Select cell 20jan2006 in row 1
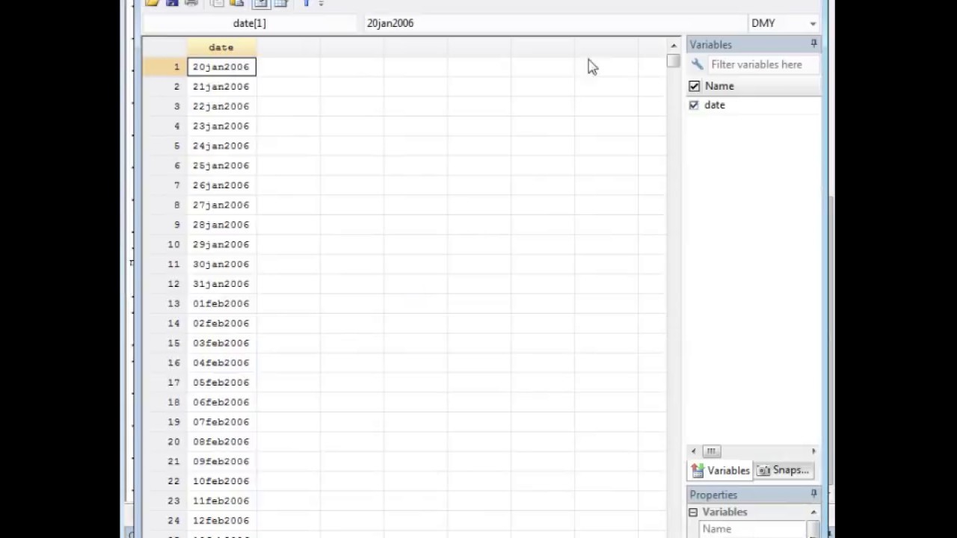 click(221, 67)
